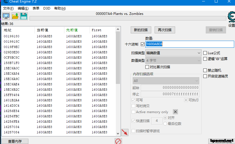
Task: Select address row 0CF8BC8C
Action: 59,58
